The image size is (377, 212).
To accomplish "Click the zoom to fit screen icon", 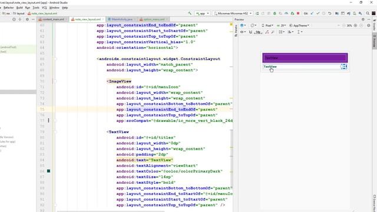I will click(361, 25).
